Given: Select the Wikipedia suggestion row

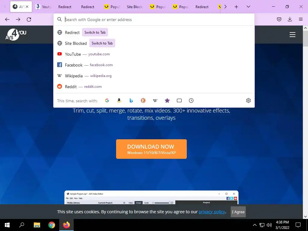Looking at the screenshot, I should pyautogui.click(x=154, y=75).
